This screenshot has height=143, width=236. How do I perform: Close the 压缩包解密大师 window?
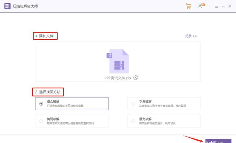(230, 6)
